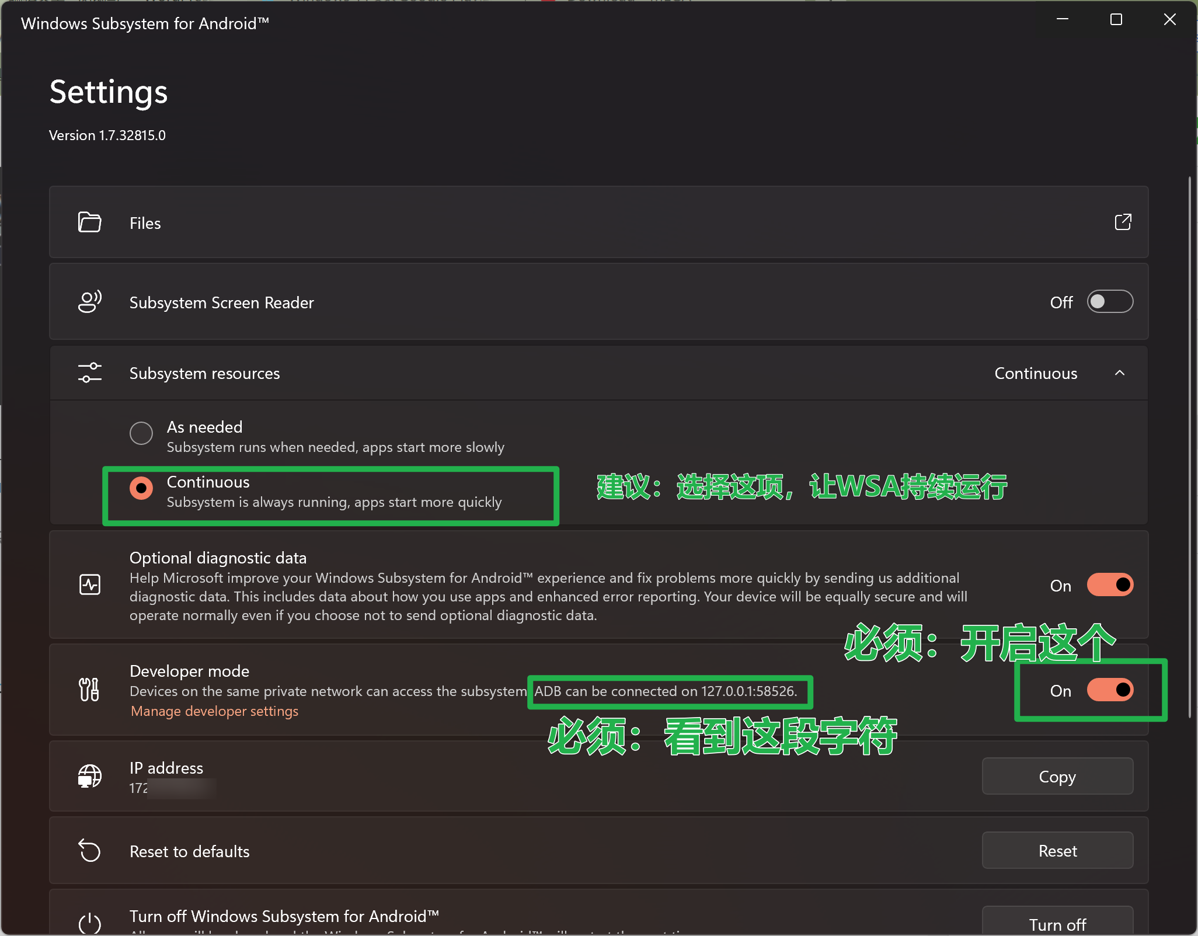Screen dimensions: 1198x936
Task: Select the As needed radio option
Action: pos(141,433)
